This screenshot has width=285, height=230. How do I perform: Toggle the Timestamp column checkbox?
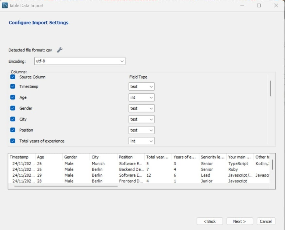13,86
